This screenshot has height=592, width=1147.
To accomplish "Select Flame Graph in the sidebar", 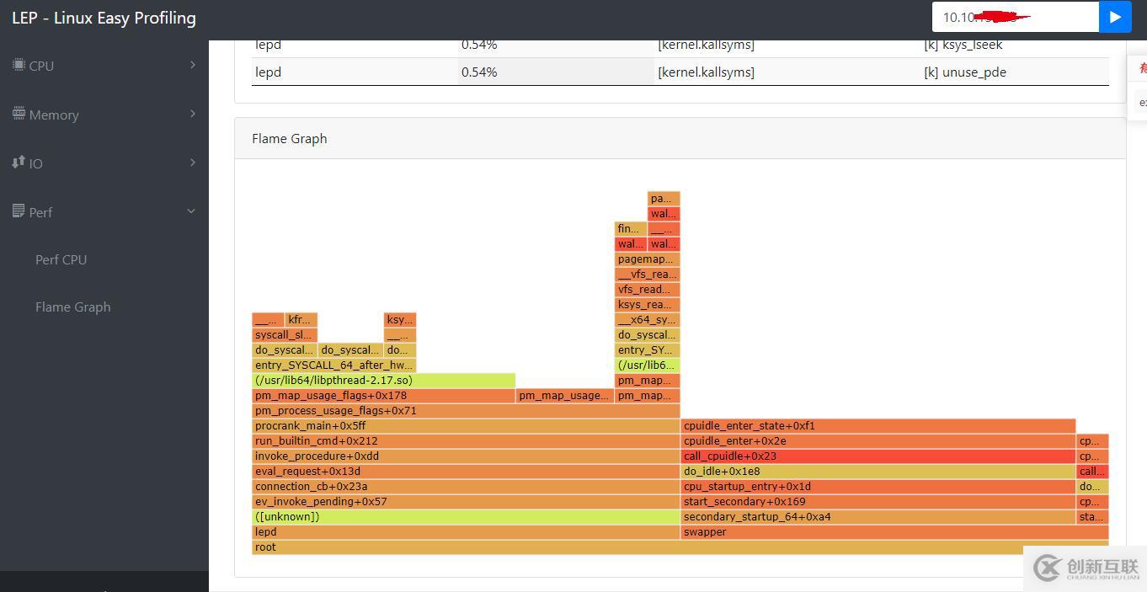I will tap(72, 307).
